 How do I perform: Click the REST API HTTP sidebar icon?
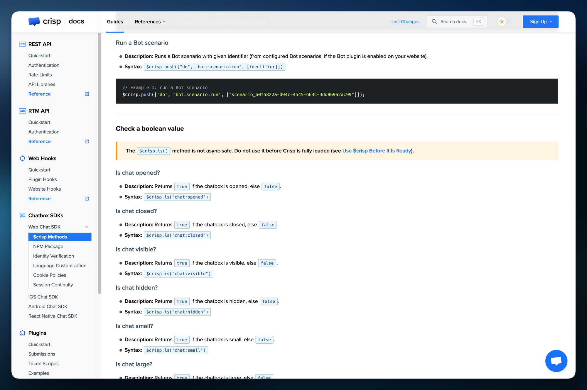22,44
